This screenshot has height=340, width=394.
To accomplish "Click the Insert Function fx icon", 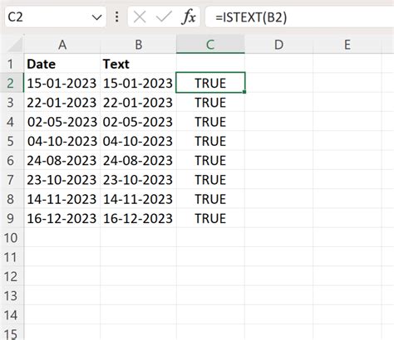I will point(189,17).
